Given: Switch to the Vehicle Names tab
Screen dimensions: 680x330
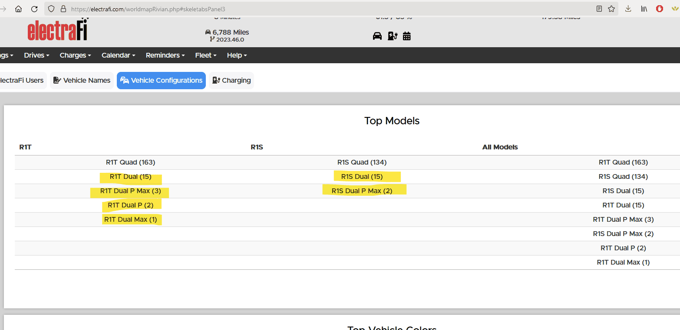Looking at the screenshot, I should point(82,81).
